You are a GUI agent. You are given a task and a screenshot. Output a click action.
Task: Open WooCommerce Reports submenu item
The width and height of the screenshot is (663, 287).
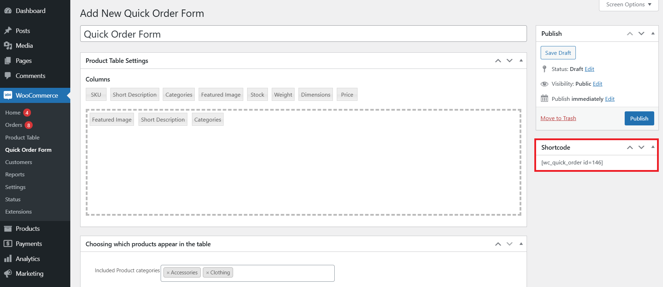pos(15,175)
